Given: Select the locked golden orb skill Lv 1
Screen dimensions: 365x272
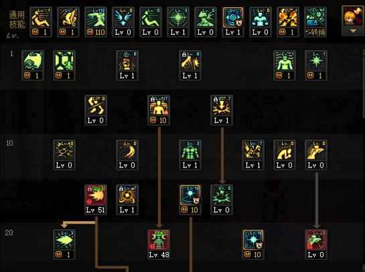Looking at the screenshot, I should pyautogui.click(x=127, y=200).
